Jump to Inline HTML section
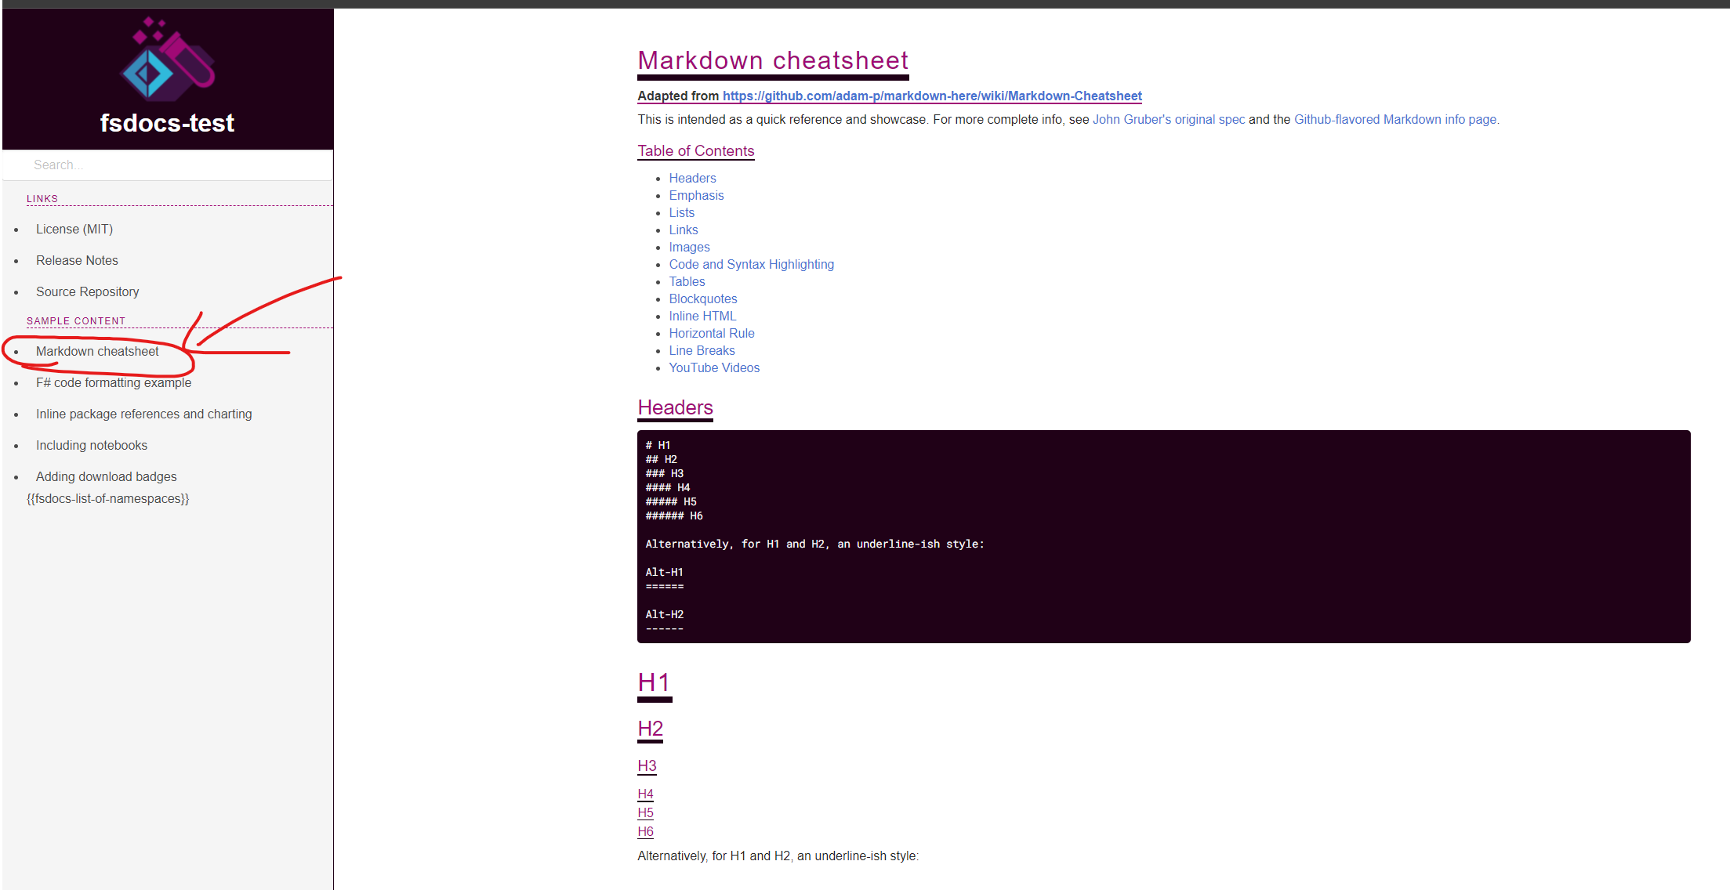The height and width of the screenshot is (890, 1730). coord(702,316)
